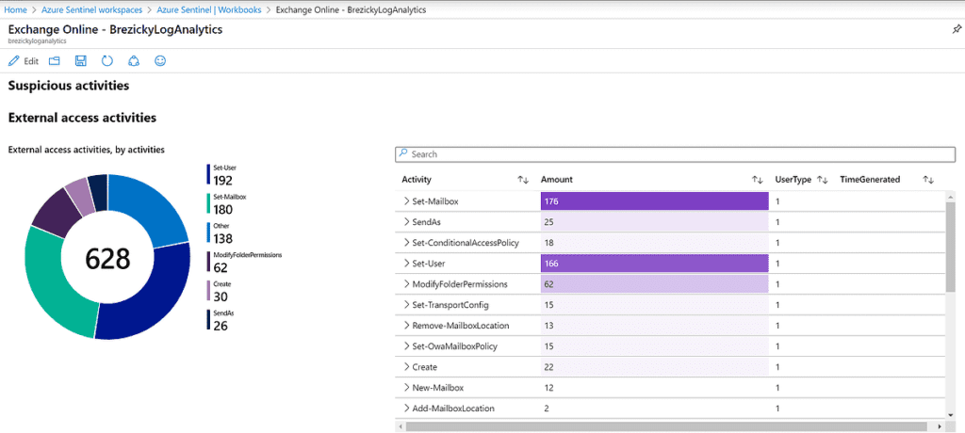Expand the Remove-MailboxLocation row
The image size is (965, 433).
407,325
